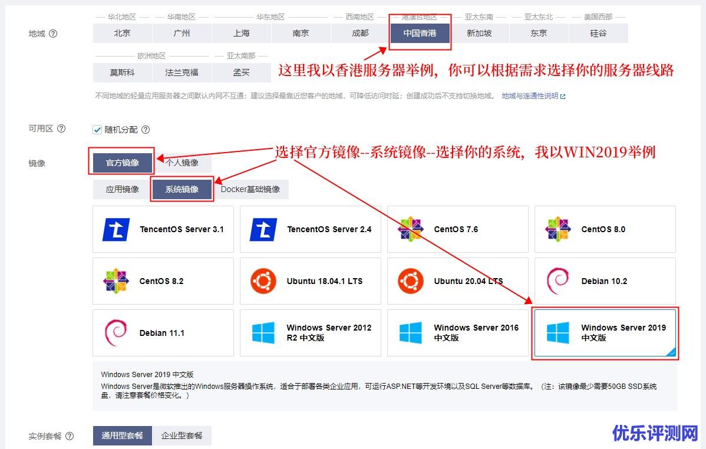Open the 地域与连通性说明 link

click(x=530, y=96)
